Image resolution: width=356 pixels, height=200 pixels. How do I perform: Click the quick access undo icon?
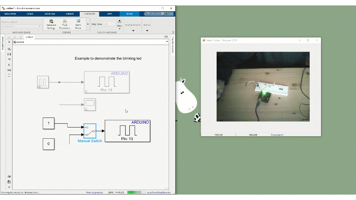(x=153, y=14)
